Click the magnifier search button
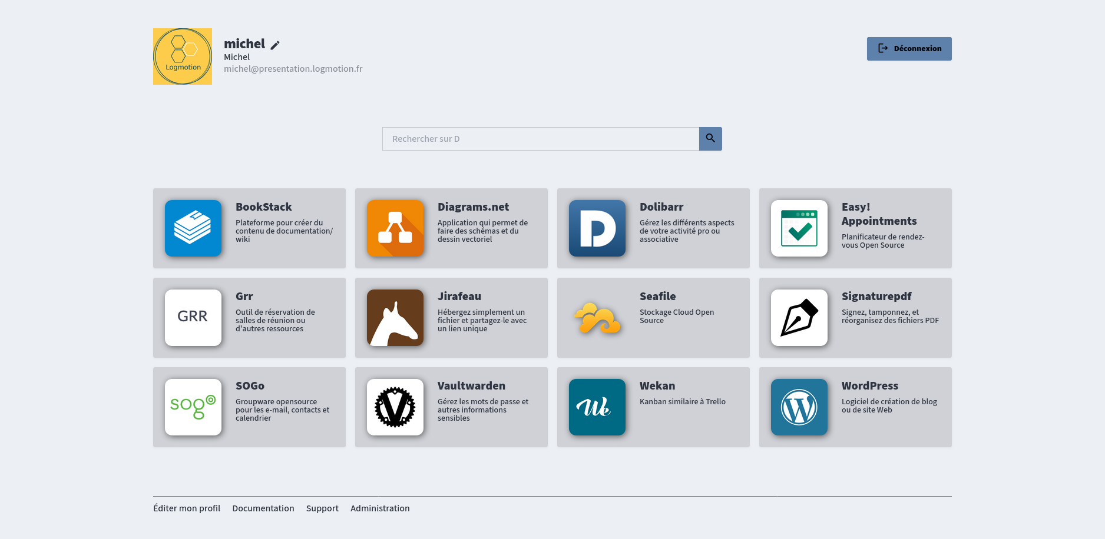Viewport: 1105px width, 539px height. click(x=710, y=139)
